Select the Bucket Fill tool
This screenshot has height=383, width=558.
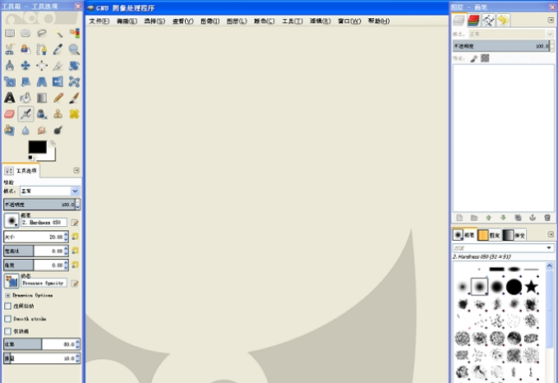[x=25, y=98]
